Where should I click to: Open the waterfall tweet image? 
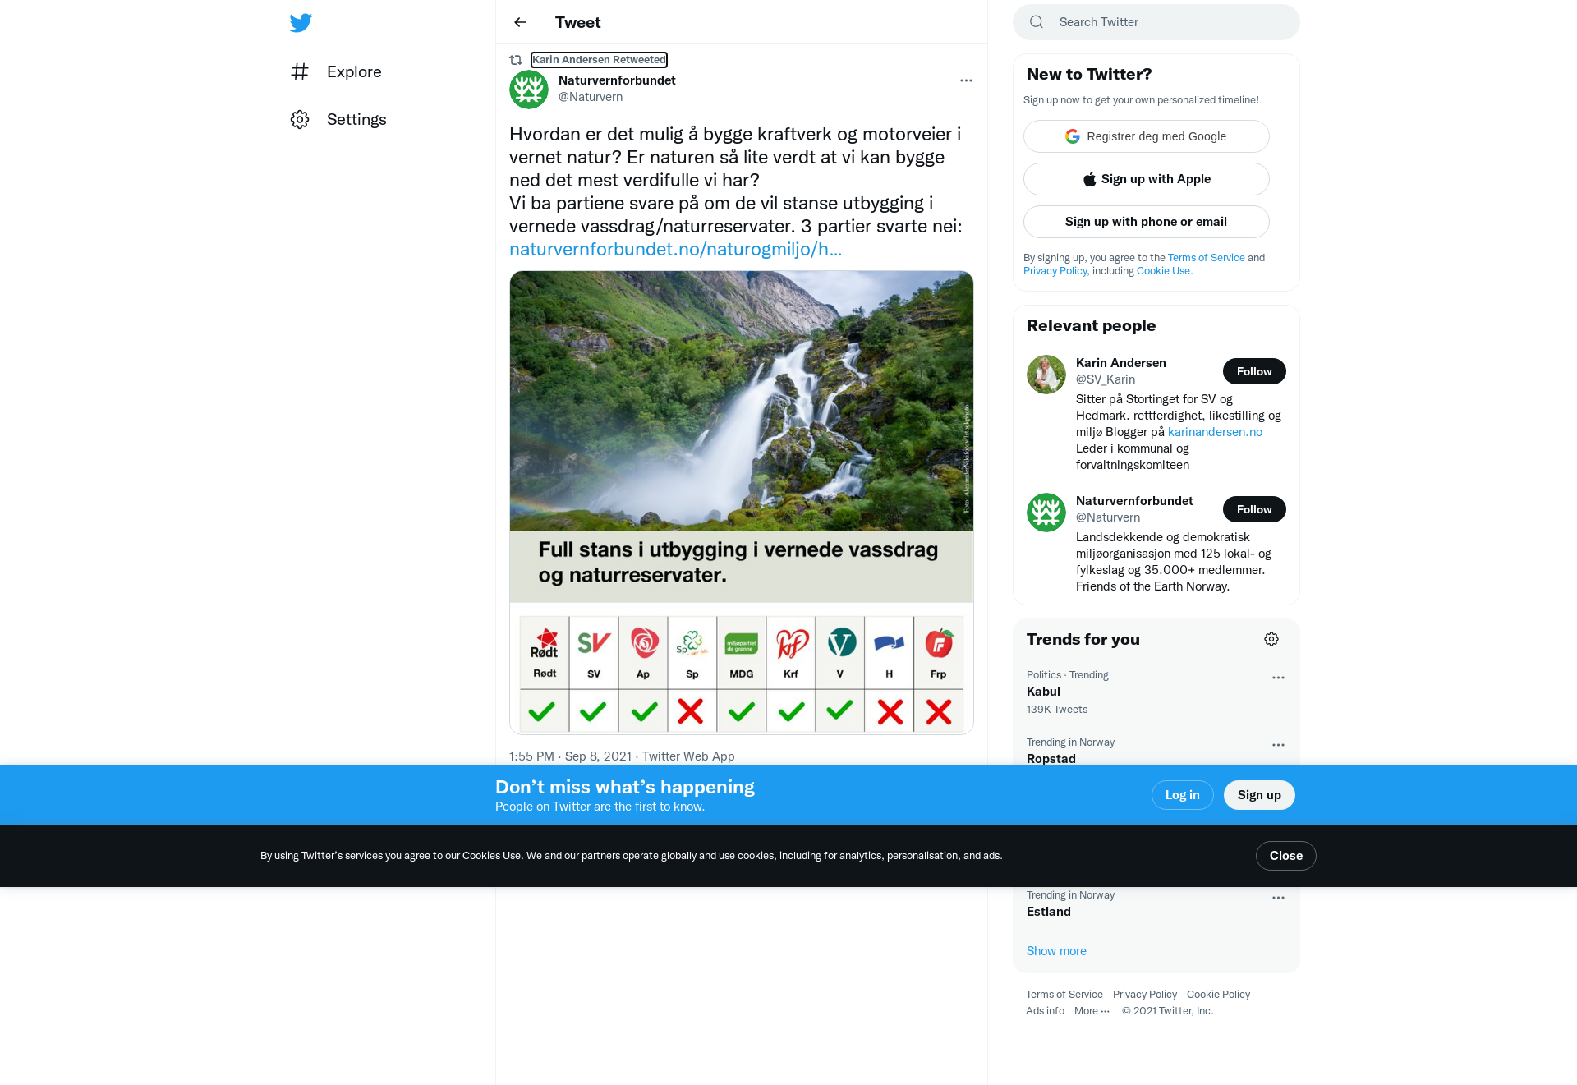click(x=742, y=503)
